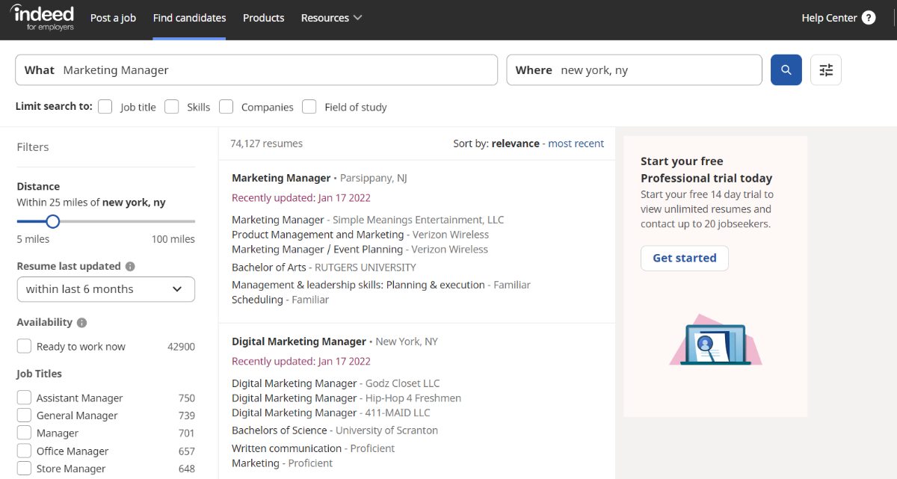This screenshot has height=479, width=897.
Task: Click the Help Center question mark icon
Action: coord(869,18)
